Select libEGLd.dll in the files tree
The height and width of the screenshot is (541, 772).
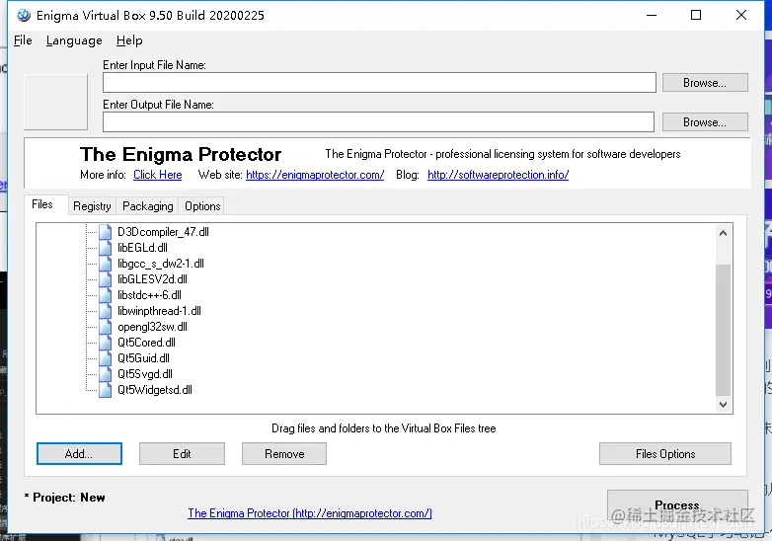pyautogui.click(x=142, y=248)
